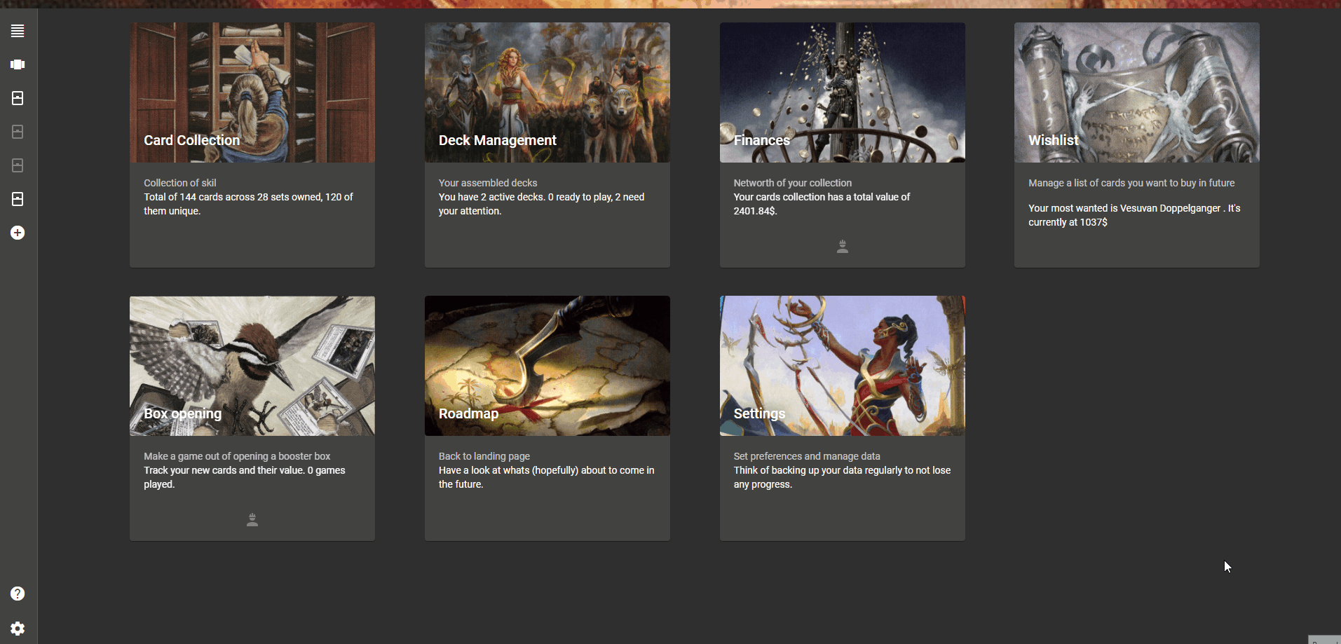Click the list icon atop the sidebar
Screen dimensions: 1341x644
click(18, 31)
